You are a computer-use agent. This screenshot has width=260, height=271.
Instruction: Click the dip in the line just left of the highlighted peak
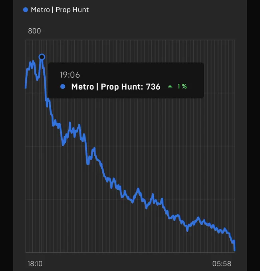[37, 80]
